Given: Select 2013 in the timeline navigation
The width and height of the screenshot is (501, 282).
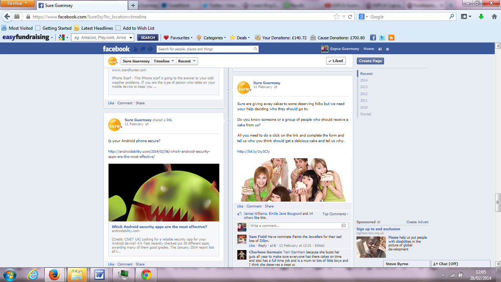Looking at the screenshot, I should (x=364, y=87).
